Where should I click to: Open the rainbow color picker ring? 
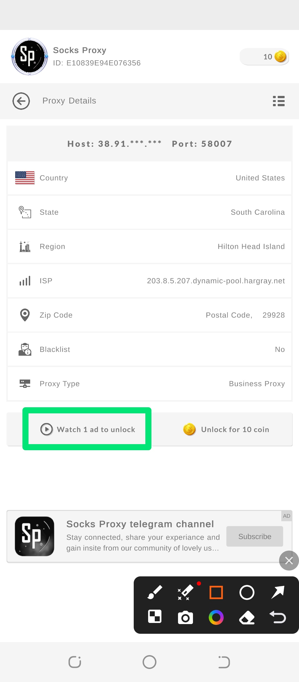click(x=216, y=617)
